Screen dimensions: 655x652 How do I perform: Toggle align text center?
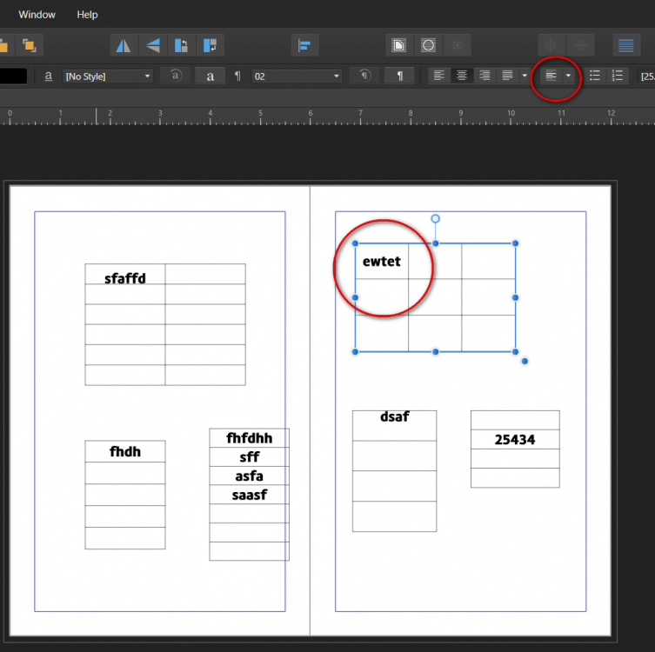[462, 77]
